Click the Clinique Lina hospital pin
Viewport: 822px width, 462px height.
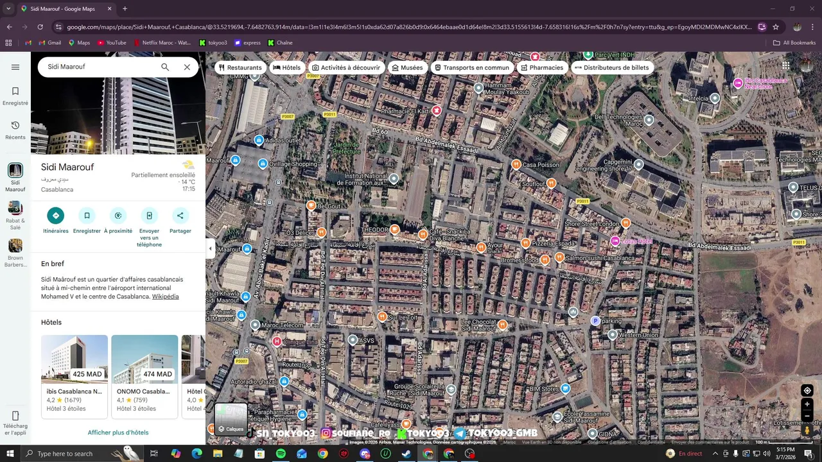pos(277,341)
